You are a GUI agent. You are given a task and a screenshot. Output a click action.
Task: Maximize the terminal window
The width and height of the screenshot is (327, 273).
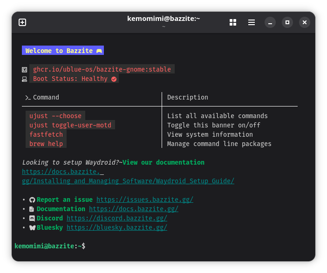click(287, 22)
